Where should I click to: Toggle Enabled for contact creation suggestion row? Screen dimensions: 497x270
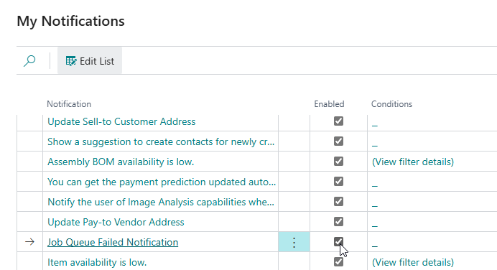tap(338, 141)
